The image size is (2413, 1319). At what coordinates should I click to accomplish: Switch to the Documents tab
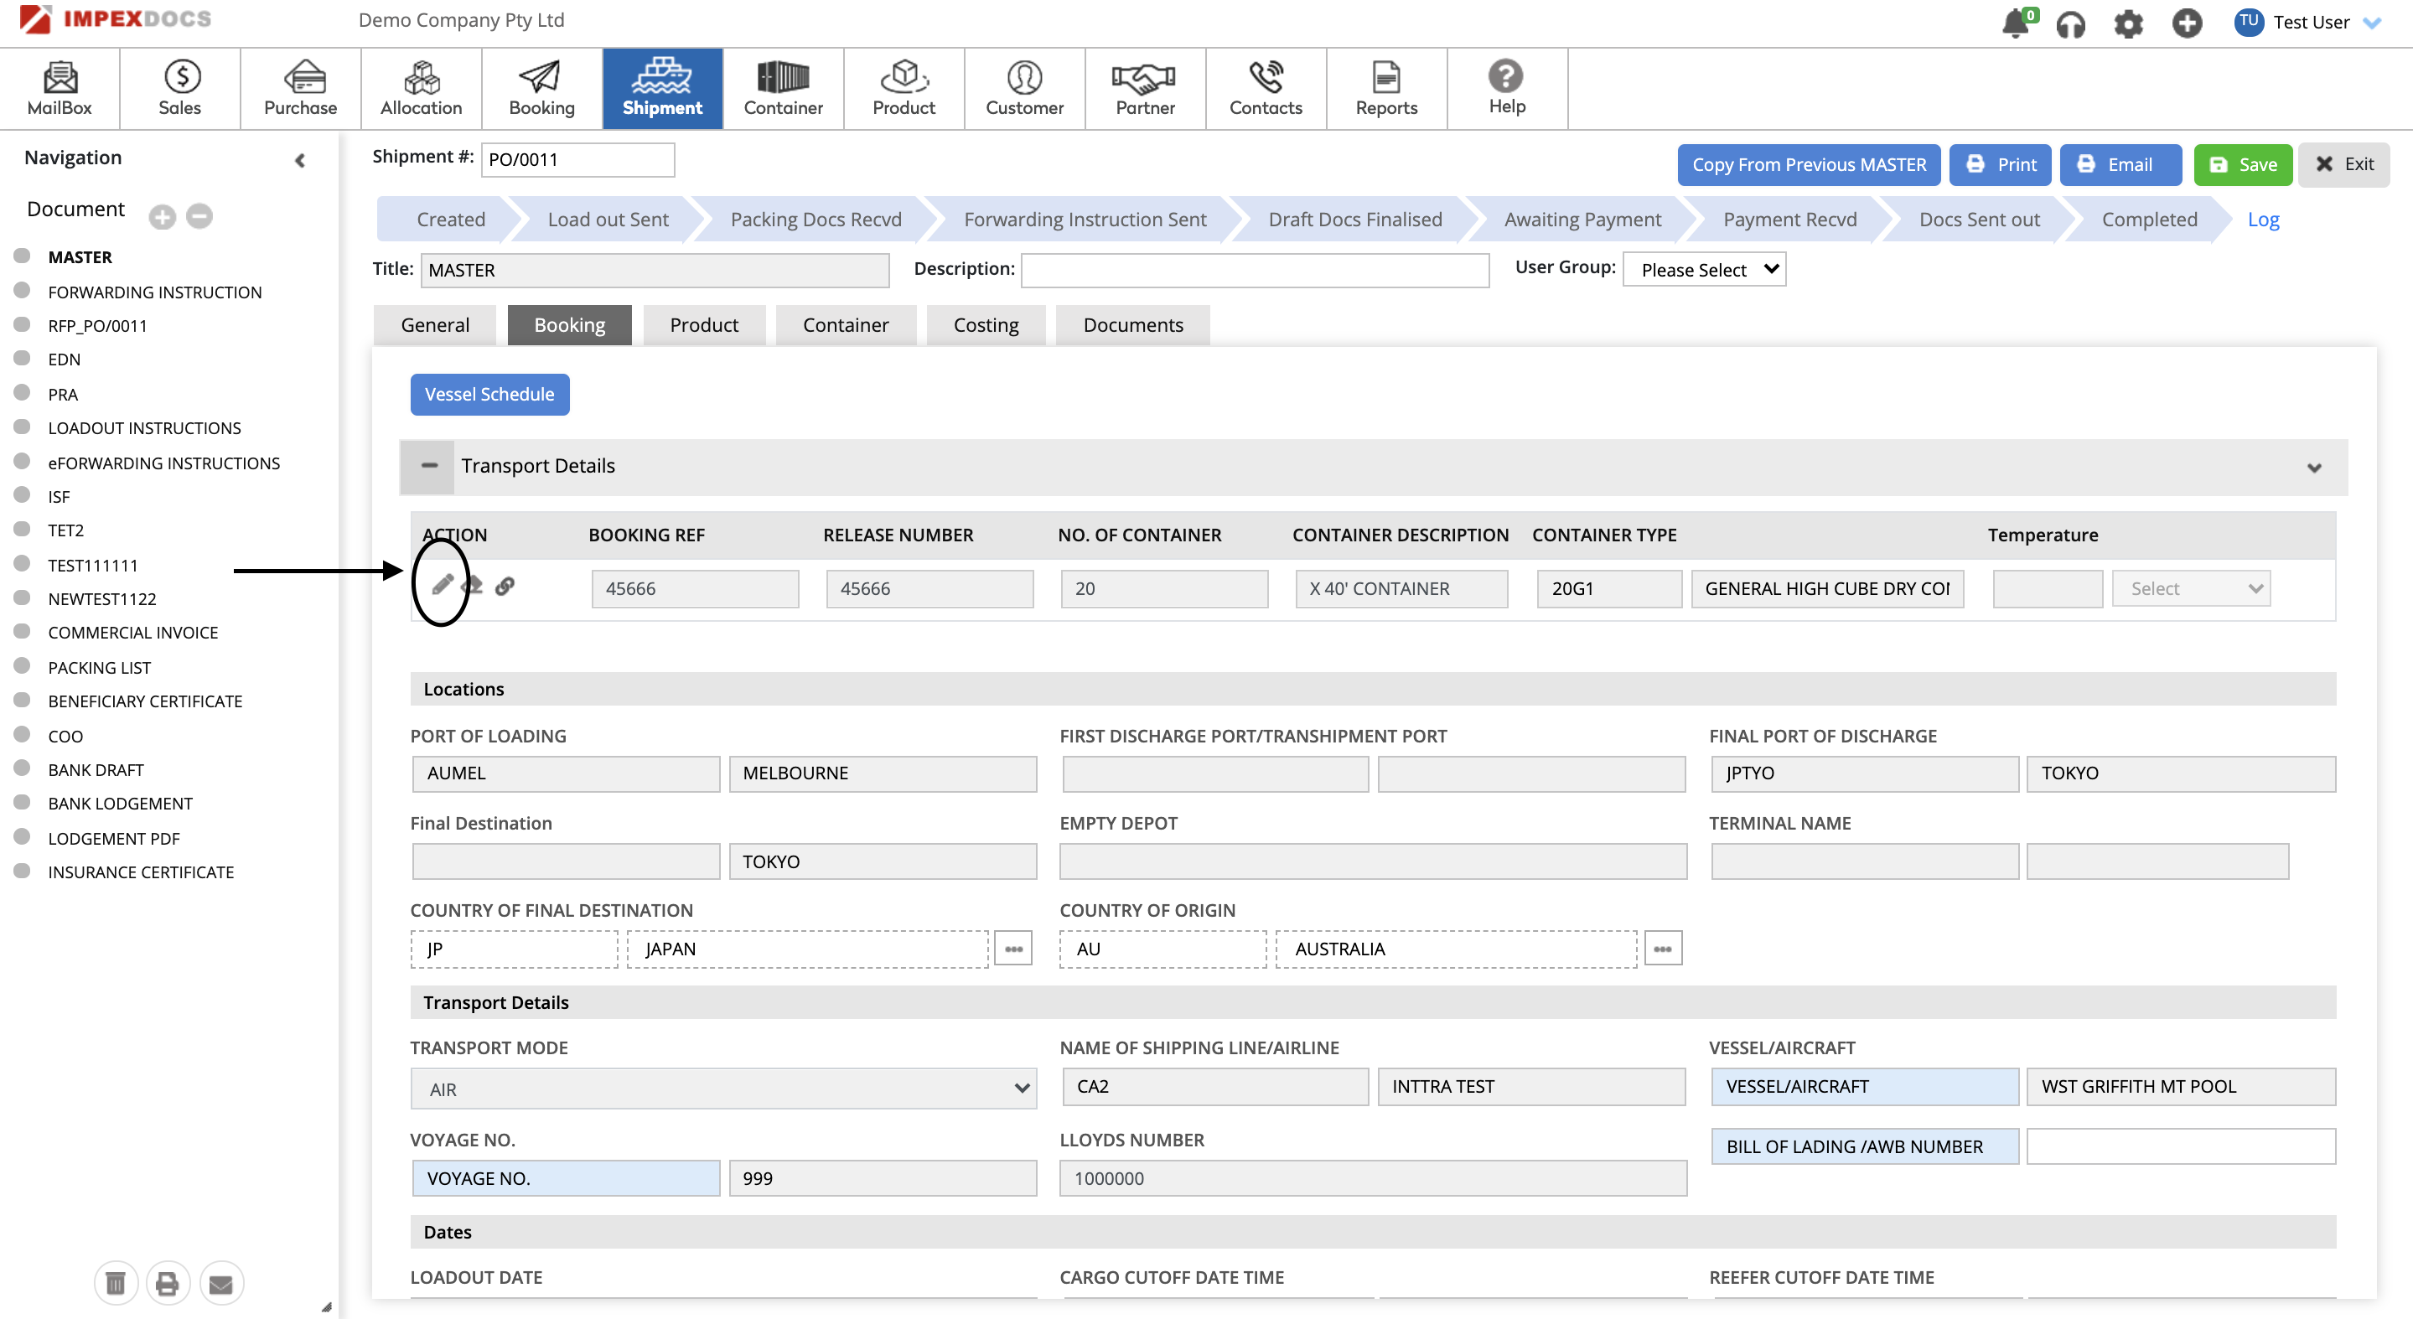pyautogui.click(x=1132, y=325)
